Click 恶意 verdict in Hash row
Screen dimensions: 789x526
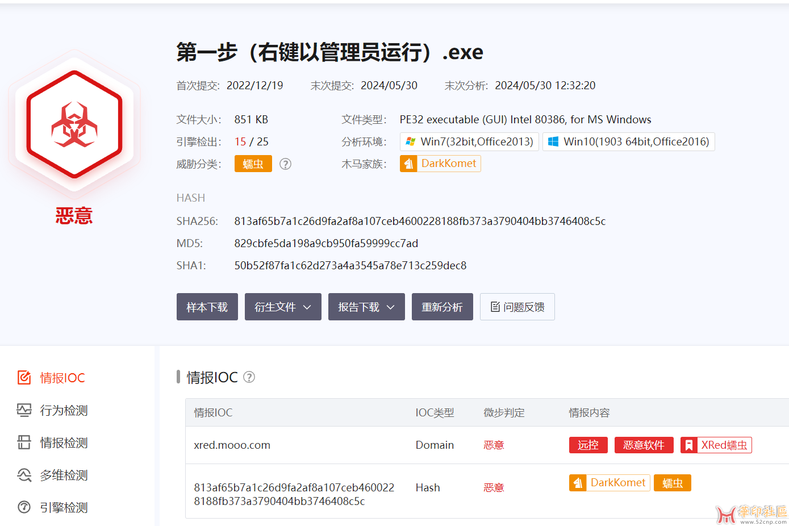(494, 487)
